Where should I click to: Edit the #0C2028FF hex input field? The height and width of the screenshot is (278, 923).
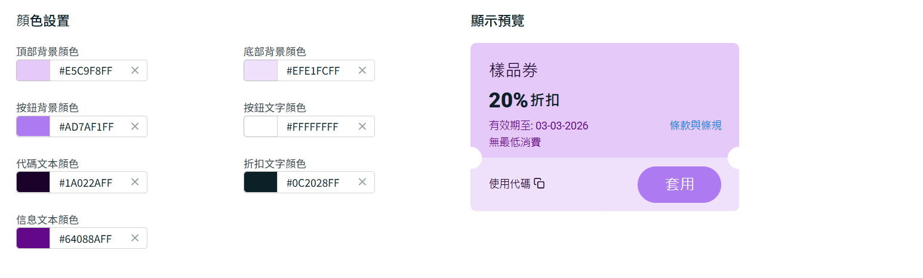[x=313, y=183]
